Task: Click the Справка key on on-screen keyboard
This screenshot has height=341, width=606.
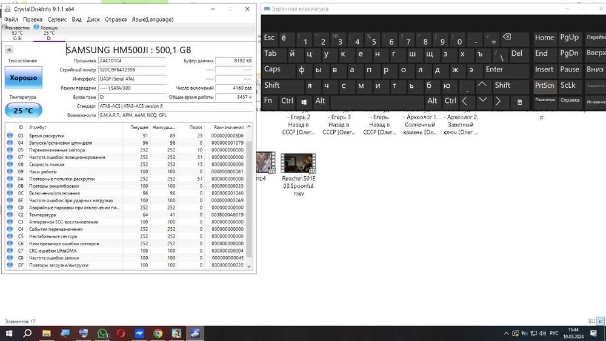Action: [569, 101]
